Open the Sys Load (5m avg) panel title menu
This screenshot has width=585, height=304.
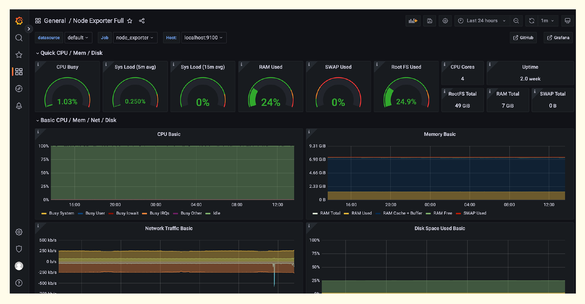135,67
